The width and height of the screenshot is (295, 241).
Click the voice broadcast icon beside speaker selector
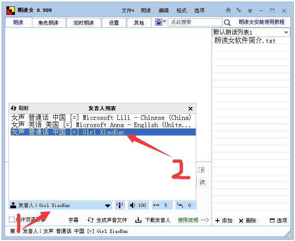click(120, 205)
